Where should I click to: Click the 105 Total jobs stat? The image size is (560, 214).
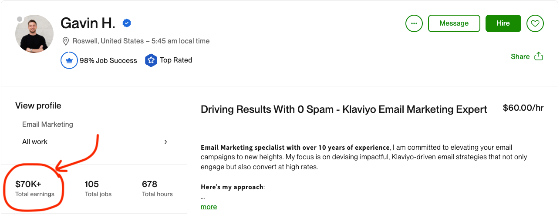(98, 188)
